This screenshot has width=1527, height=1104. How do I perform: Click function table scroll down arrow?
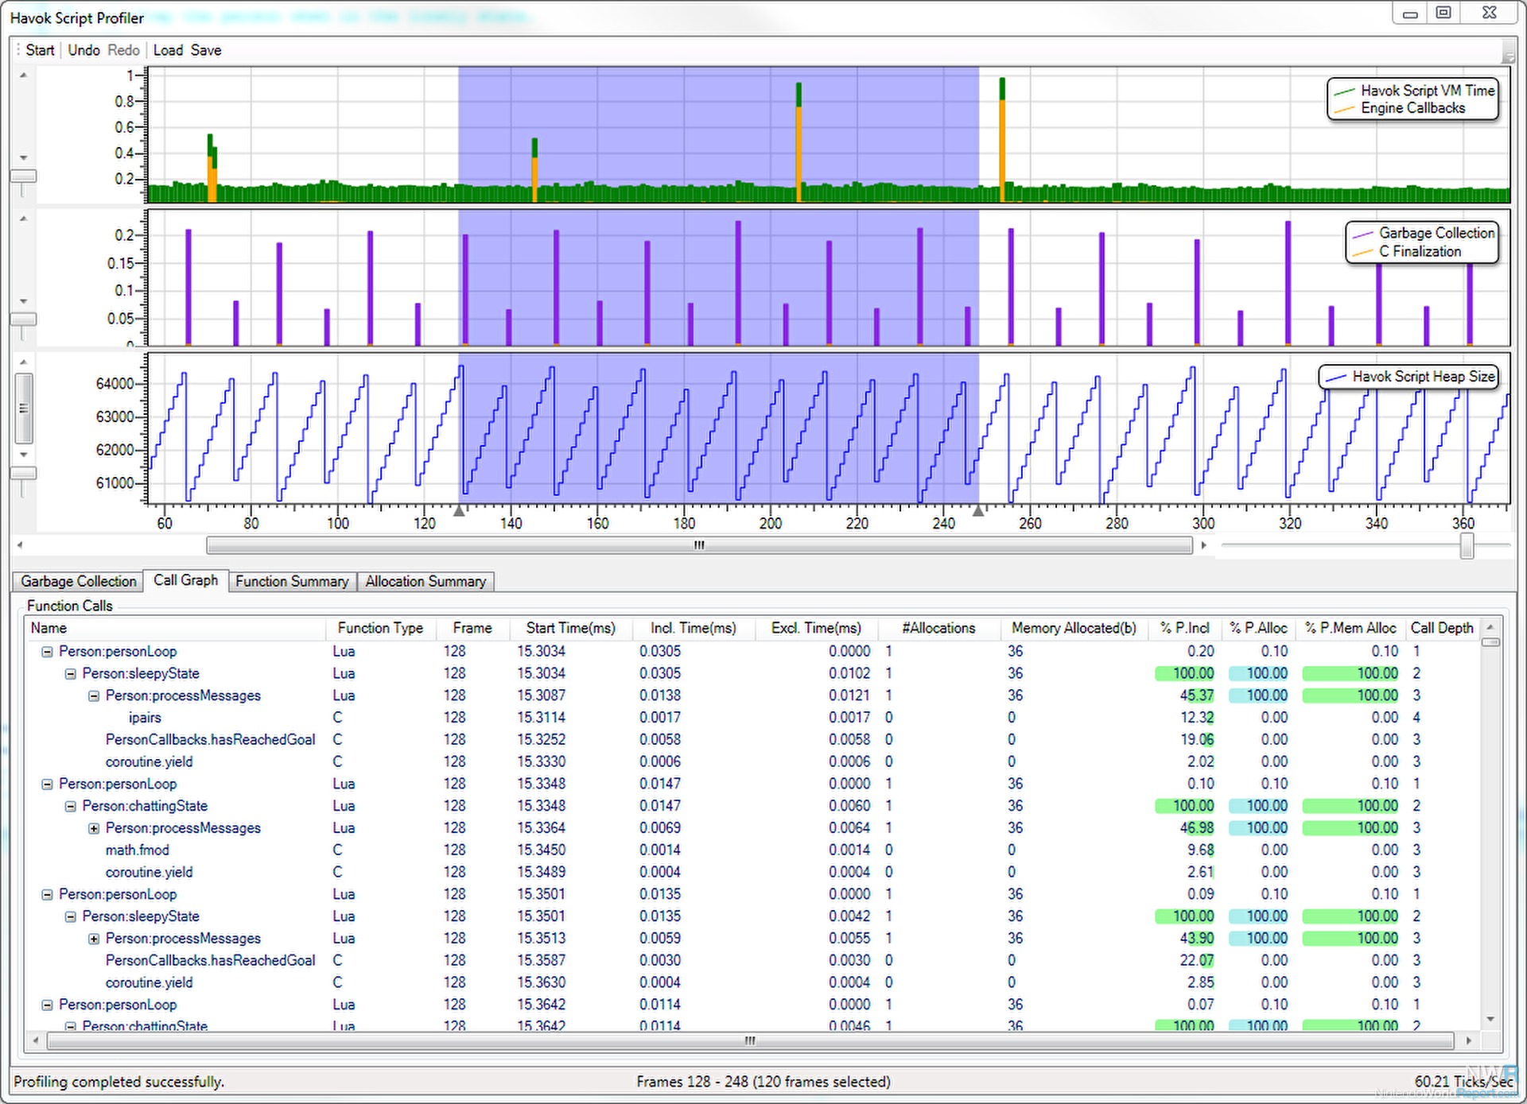point(1490,1019)
